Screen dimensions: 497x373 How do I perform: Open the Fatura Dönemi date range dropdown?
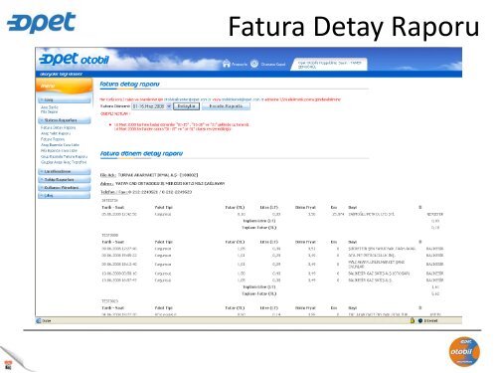(151, 106)
